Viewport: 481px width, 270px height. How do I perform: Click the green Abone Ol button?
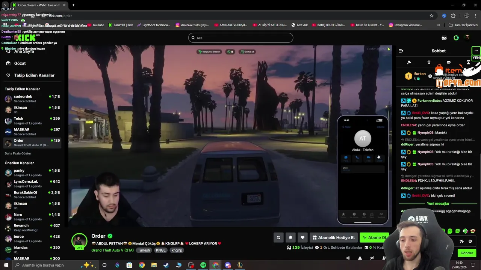[x=374, y=237]
